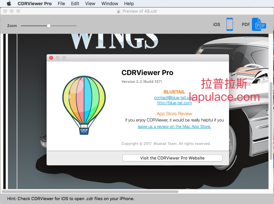
Task: Open the View menu
Action: pos(90,4)
